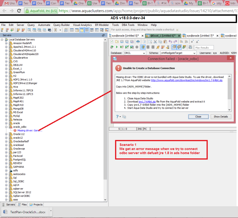Expand the PostgreSQL server node
Viewport: 238px width, 218px height.
(6, 160)
